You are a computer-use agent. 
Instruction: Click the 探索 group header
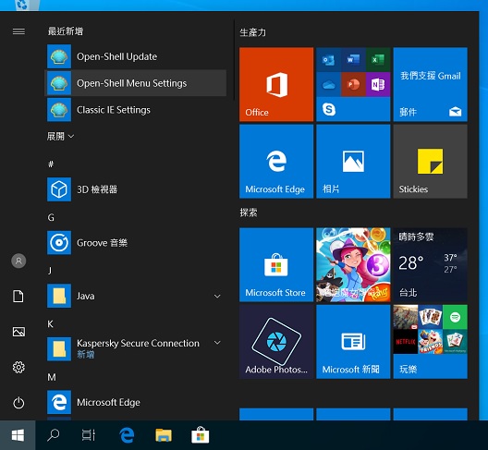tap(249, 213)
